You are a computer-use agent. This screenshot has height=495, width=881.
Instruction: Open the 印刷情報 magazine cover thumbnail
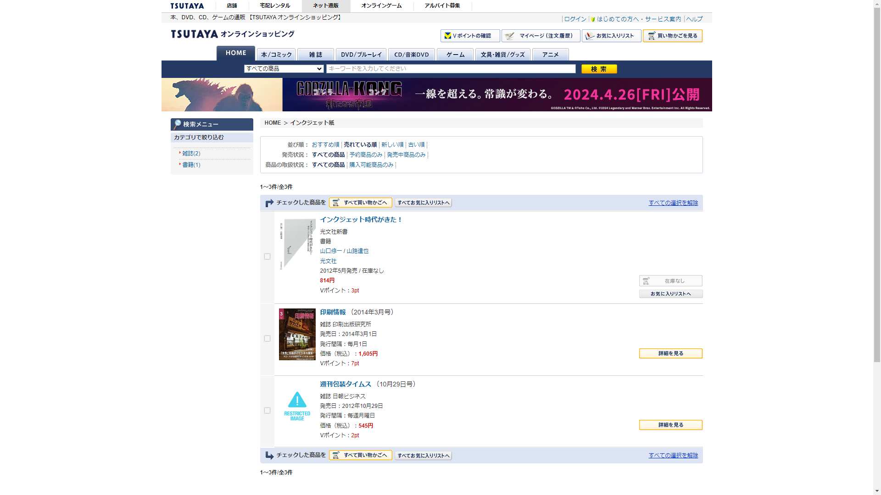point(297,334)
